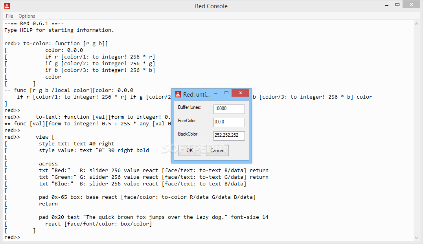Screen dimensions: 423x244
Task: Click the "Red Console" window title
Action: click(211, 6)
